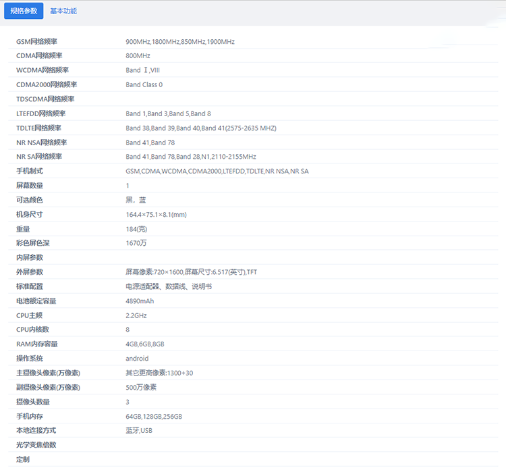Screen dimensions: 506x468
Task: Click the 64GB,128GB,256GB value
Action: 154,416
